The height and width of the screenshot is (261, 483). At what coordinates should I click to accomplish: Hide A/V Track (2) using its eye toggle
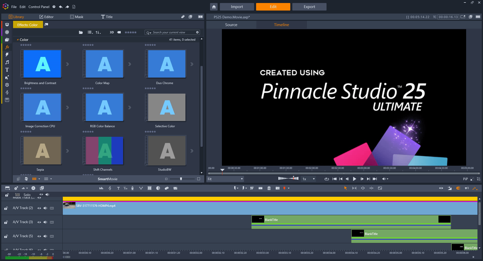click(x=39, y=208)
